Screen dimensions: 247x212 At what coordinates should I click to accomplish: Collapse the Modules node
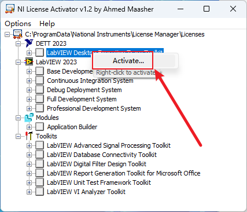pyautogui.click(x=18, y=118)
